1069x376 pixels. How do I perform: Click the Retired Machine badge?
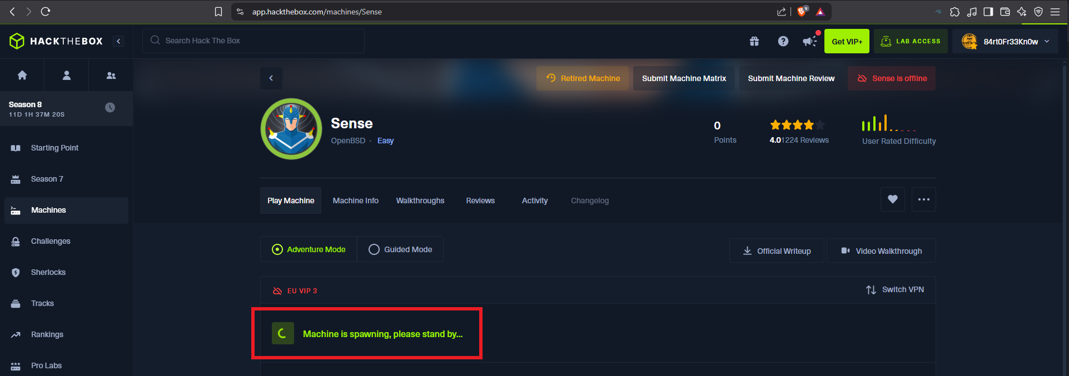coord(583,78)
